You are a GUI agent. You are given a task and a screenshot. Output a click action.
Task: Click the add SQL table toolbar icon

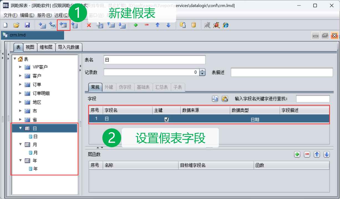53,25
